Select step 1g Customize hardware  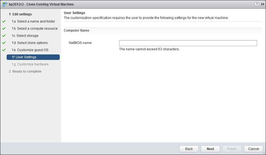pyautogui.click(x=30, y=64)
